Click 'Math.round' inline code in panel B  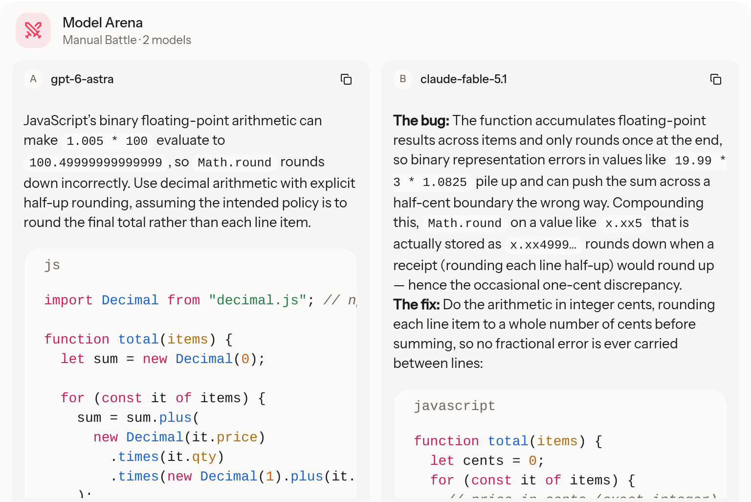click(464, 223)
